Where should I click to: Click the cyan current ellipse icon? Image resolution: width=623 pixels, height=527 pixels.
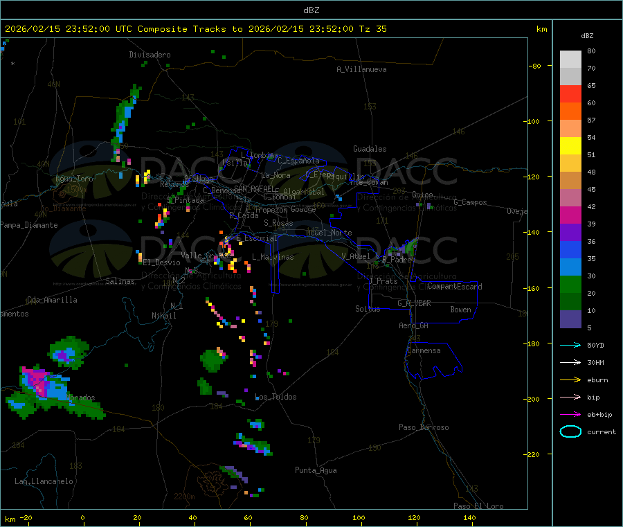(x=570, y=431)
